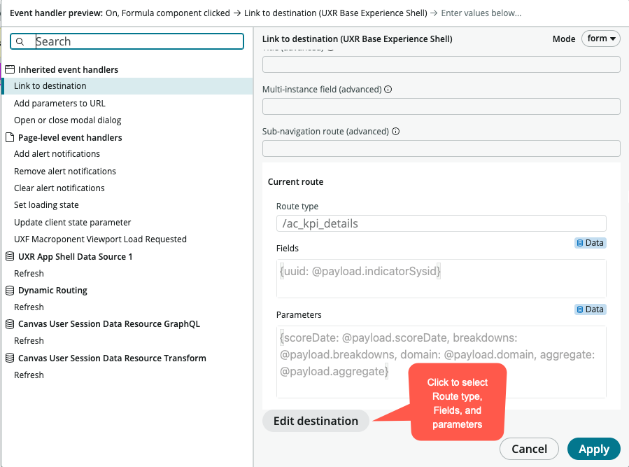
Task: Click the UXR App Shell Data Source database icon
Action: tap(10, 257)
